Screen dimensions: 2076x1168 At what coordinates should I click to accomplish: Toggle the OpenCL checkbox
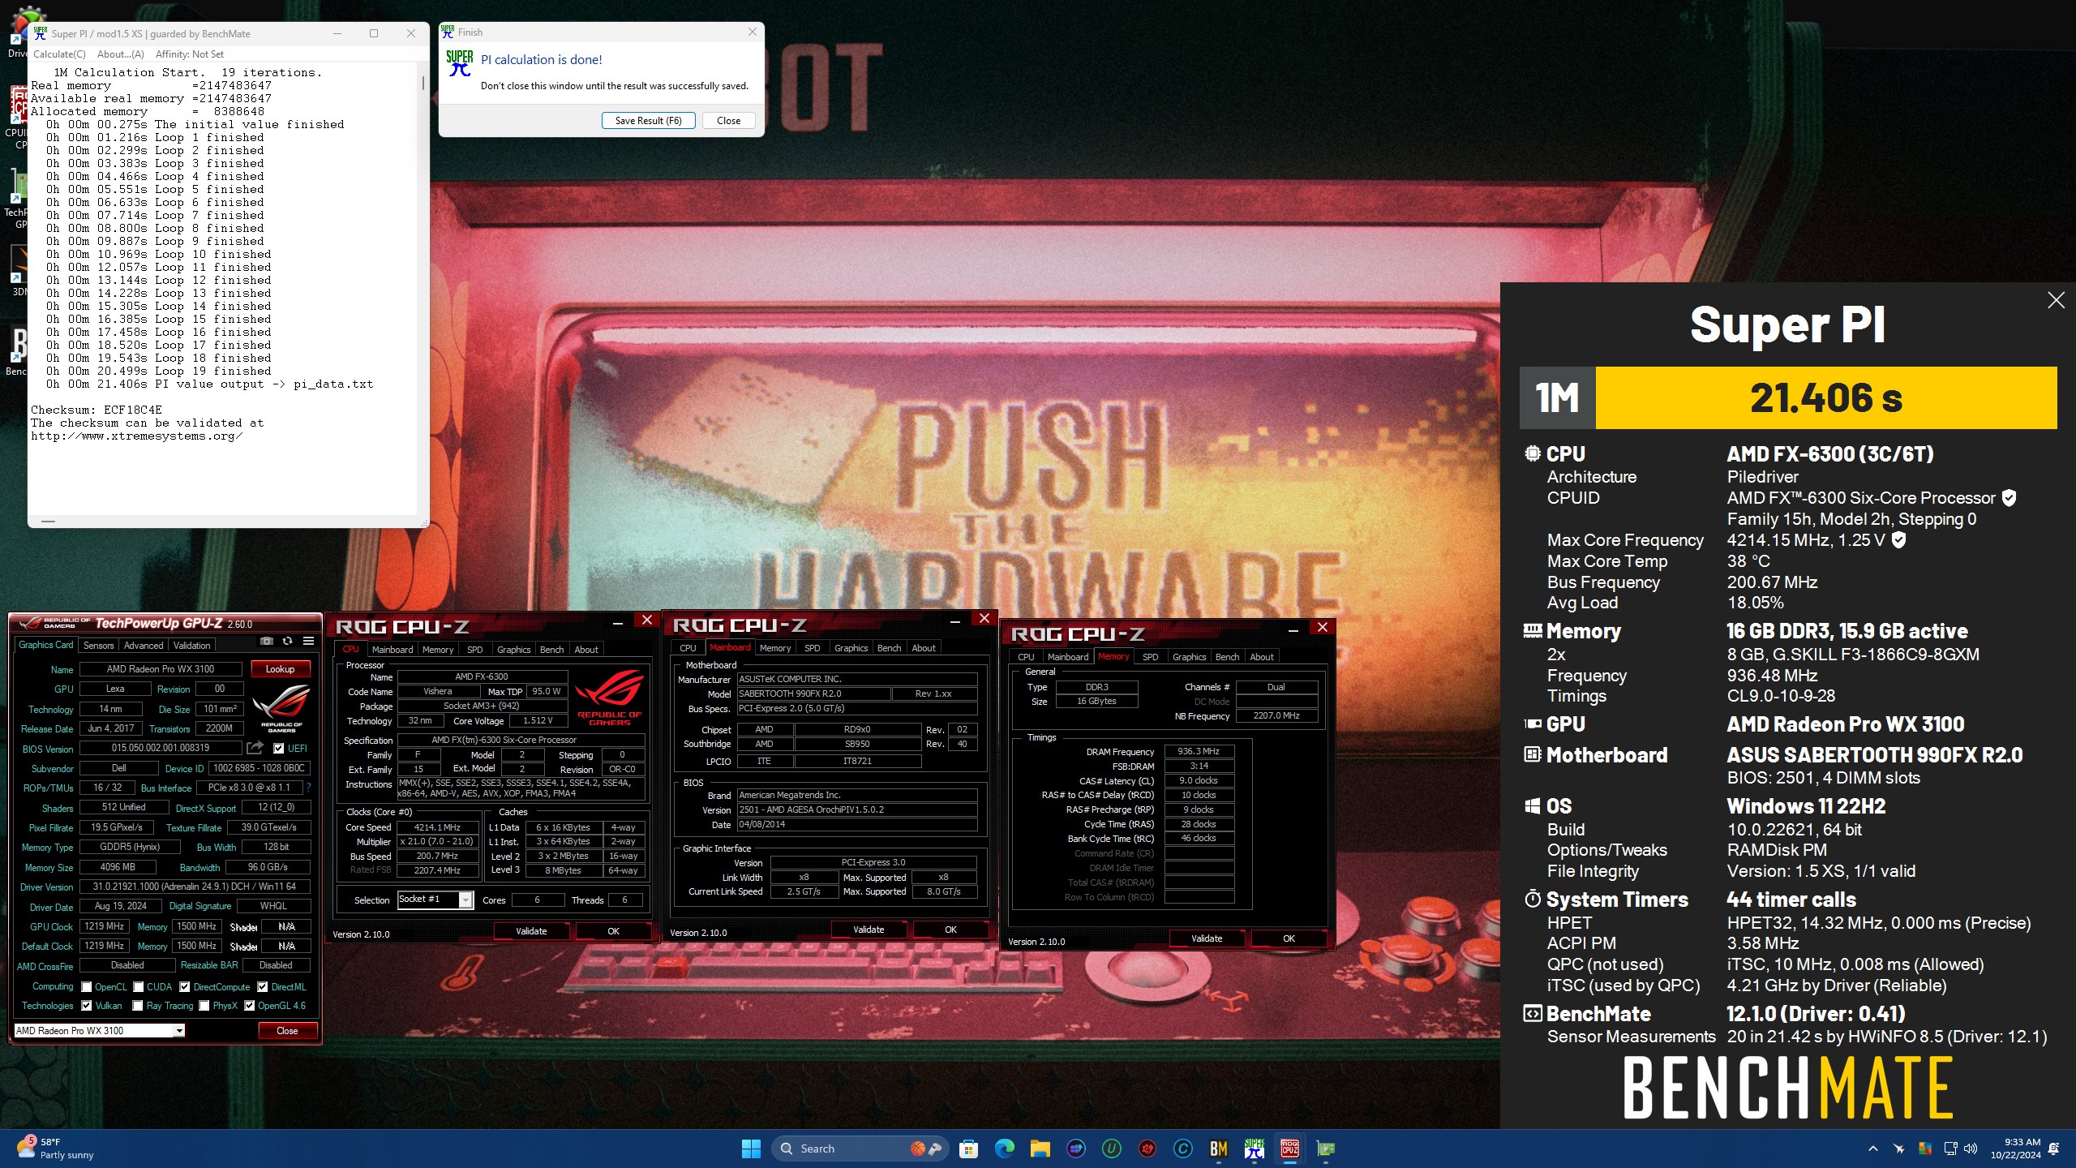click(87, 987)
